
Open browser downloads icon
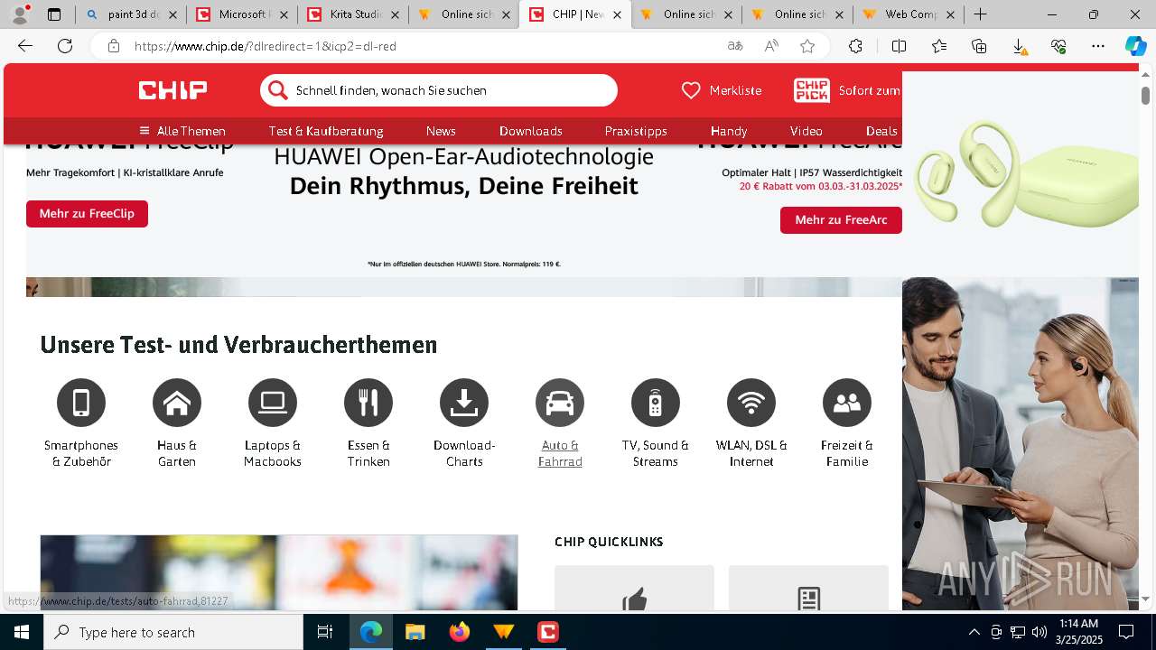[1019, 46]
